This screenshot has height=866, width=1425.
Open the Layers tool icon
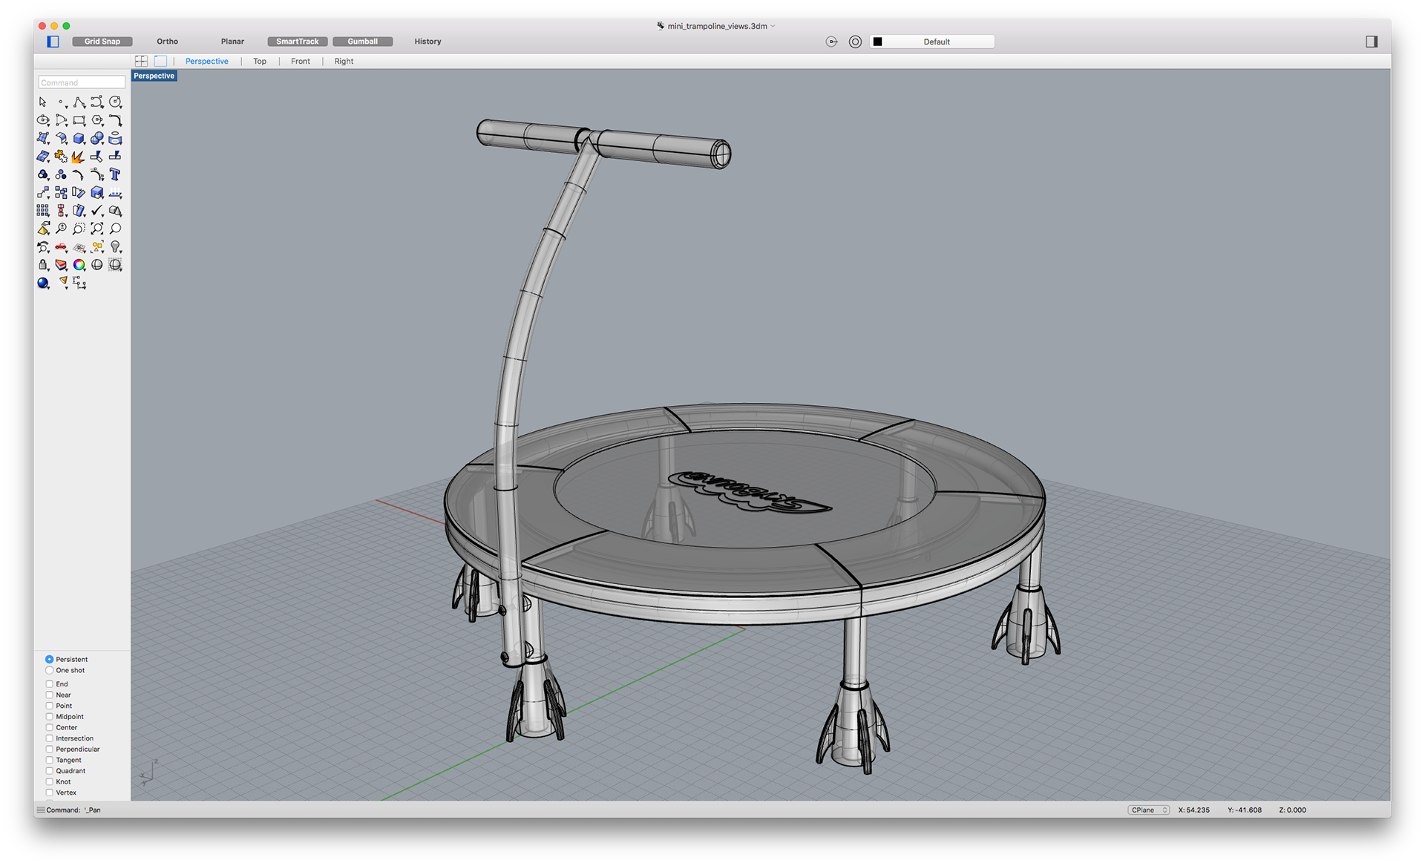61,265
